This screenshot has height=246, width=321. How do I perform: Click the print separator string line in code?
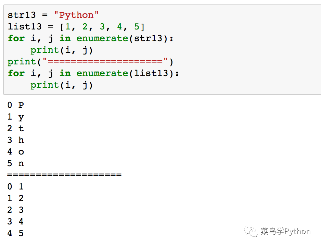click(x=90, y=62)
